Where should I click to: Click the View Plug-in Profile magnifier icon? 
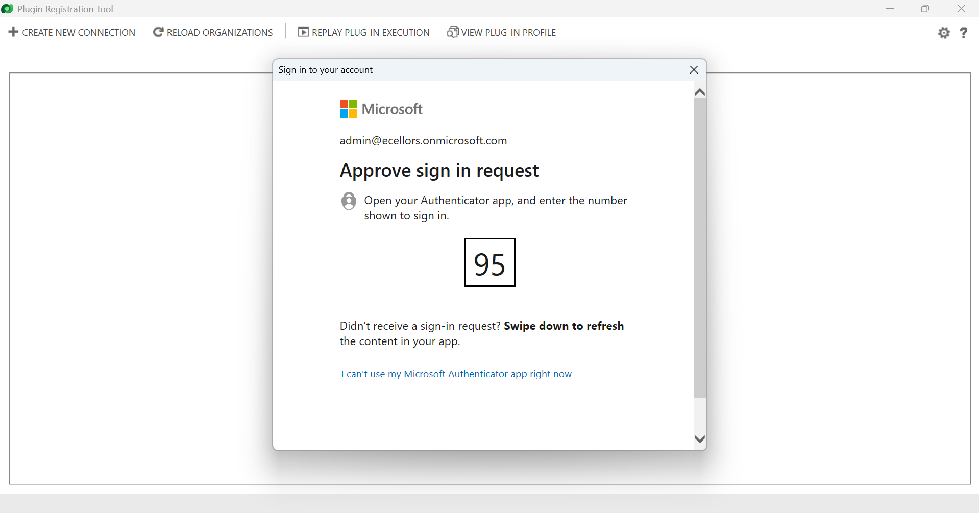click(x=451, y=32)
